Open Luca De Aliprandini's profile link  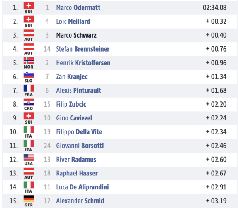pos(82,187)
